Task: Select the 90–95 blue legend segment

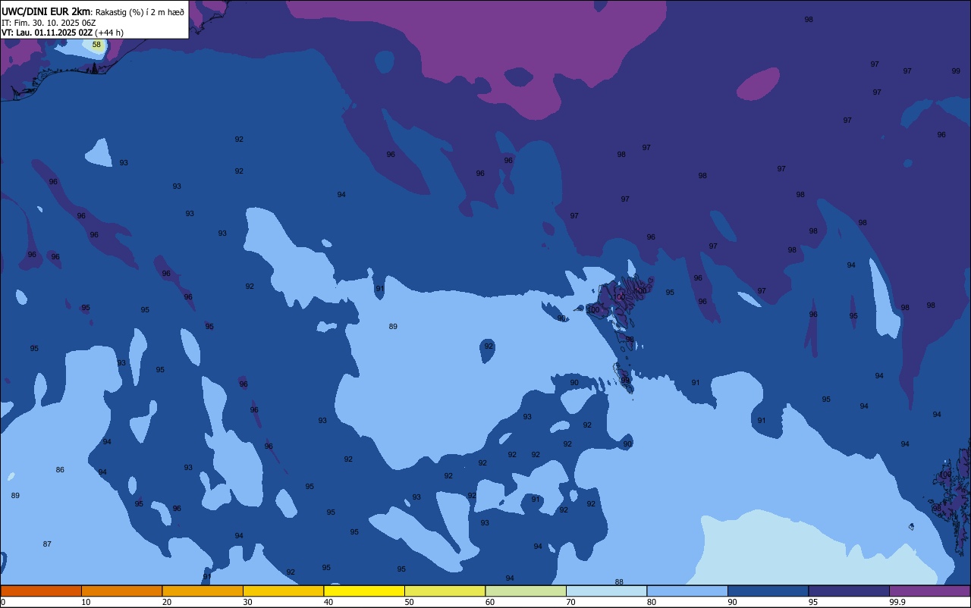Action: click(x=768, y=591)
